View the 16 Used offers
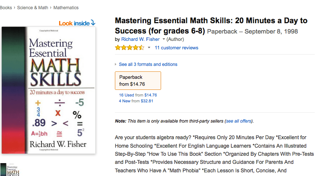 coord(126,95)
